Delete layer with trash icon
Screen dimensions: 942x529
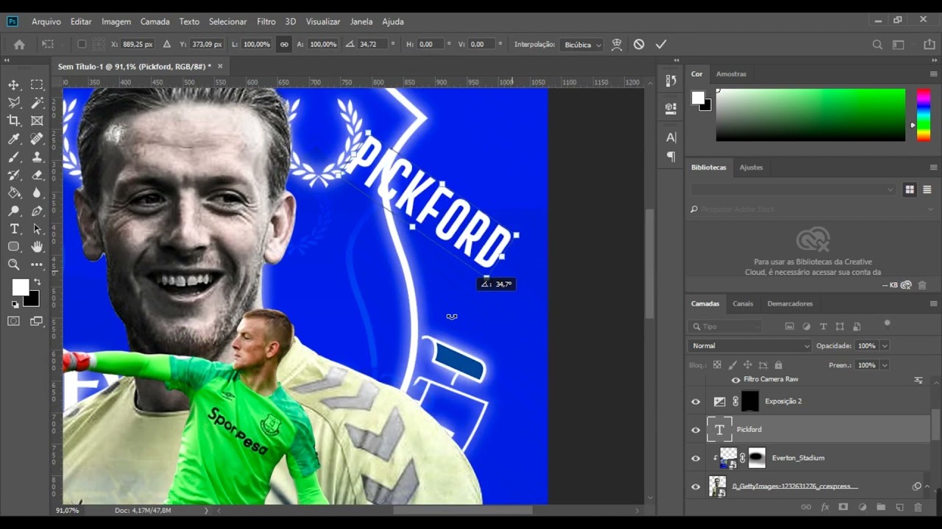(x=918, y=507)
